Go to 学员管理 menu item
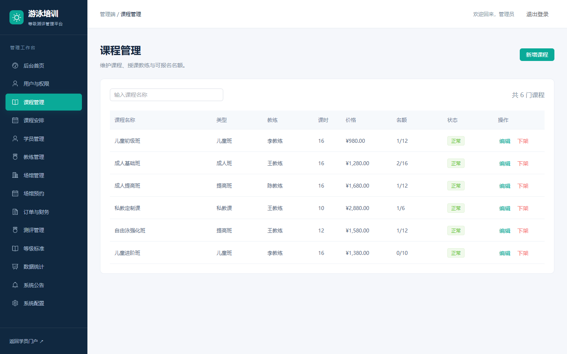 click(44, 139)
